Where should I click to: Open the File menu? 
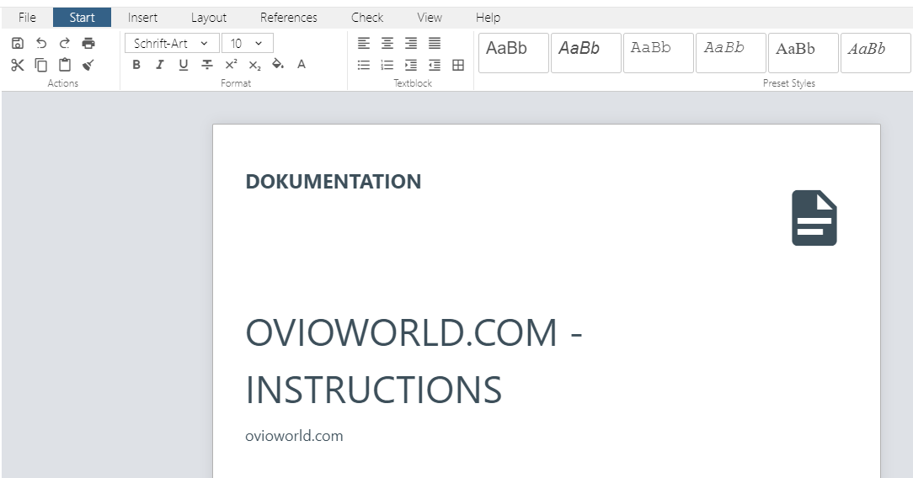click(x=27, y=18)
